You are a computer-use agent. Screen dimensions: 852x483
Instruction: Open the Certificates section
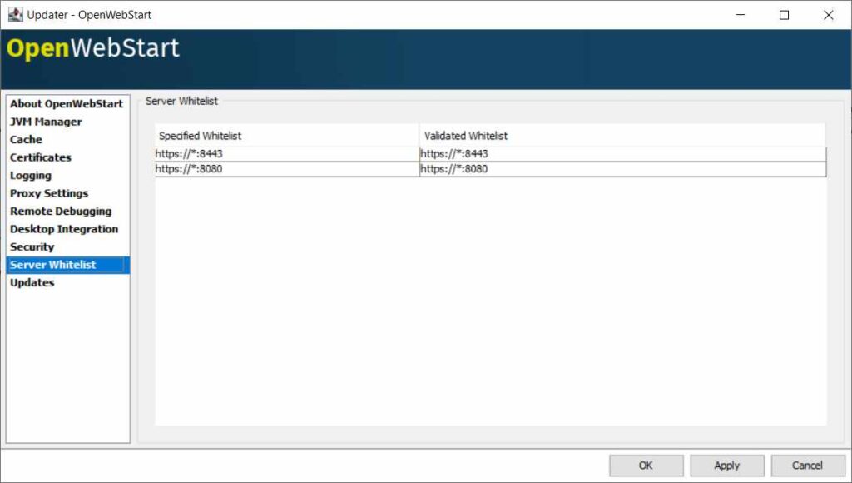pyautogui.click(x=68, y=157)
